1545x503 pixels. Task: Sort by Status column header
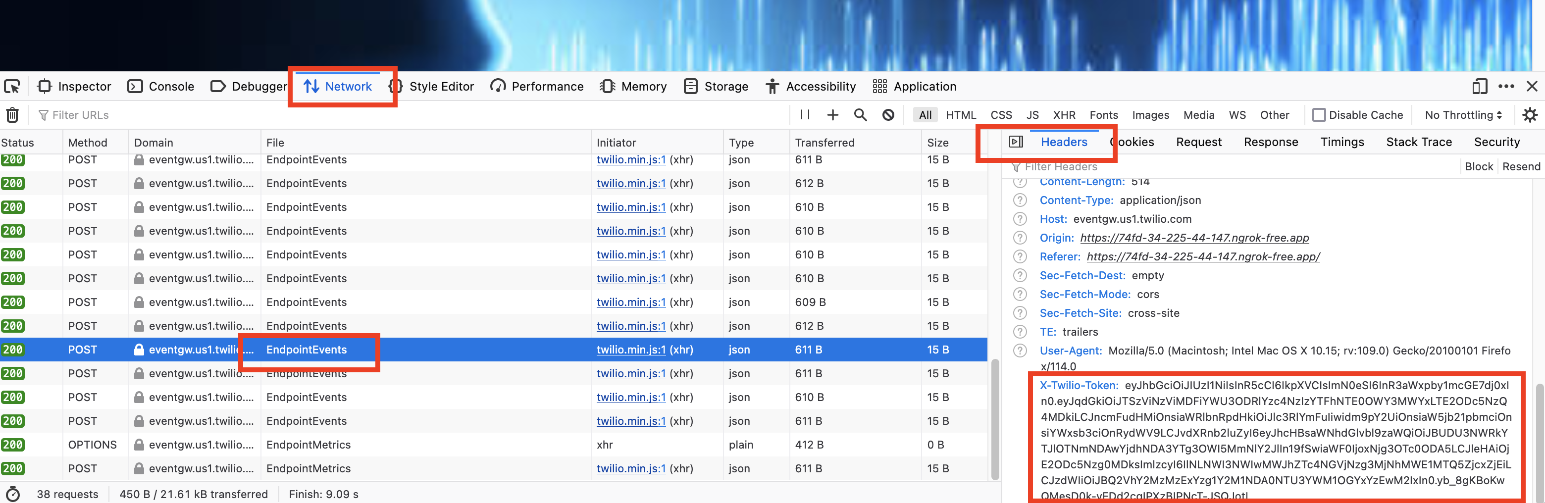click(31, 143)
